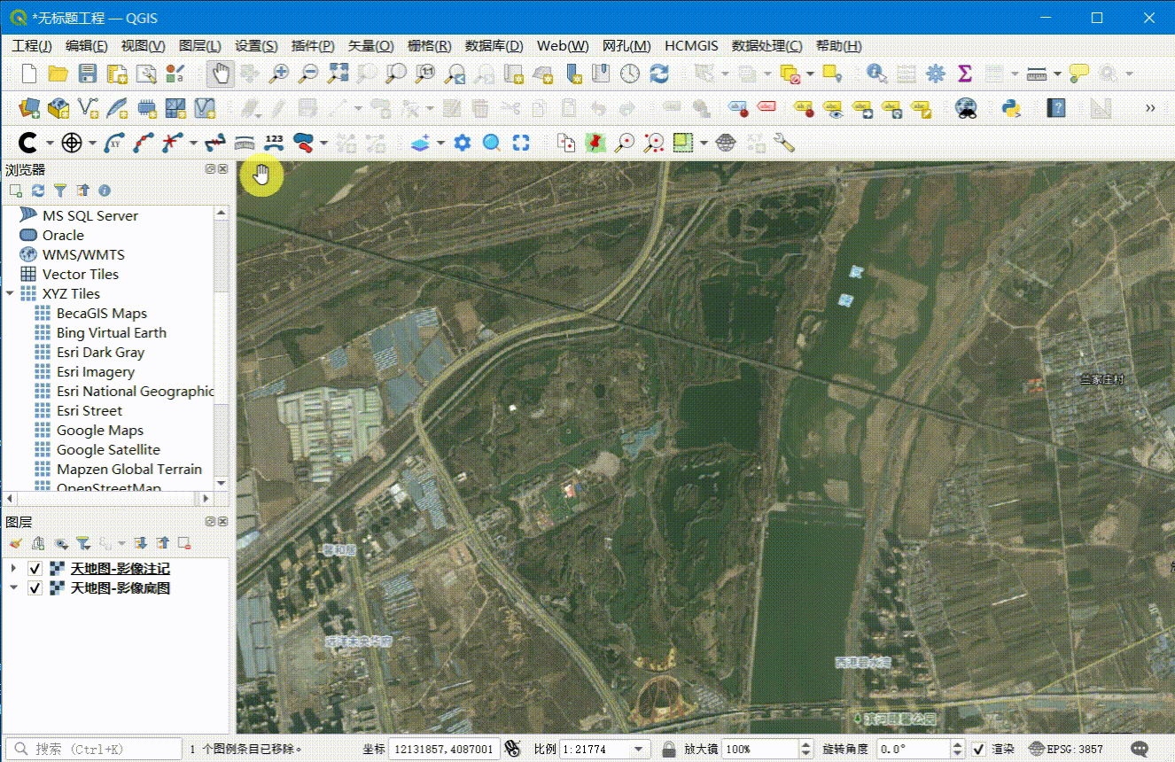Click the 搜索 (Ctrl+K) locator box
This screenshot has width=1175, height=762.
click(x=93, y=750)
